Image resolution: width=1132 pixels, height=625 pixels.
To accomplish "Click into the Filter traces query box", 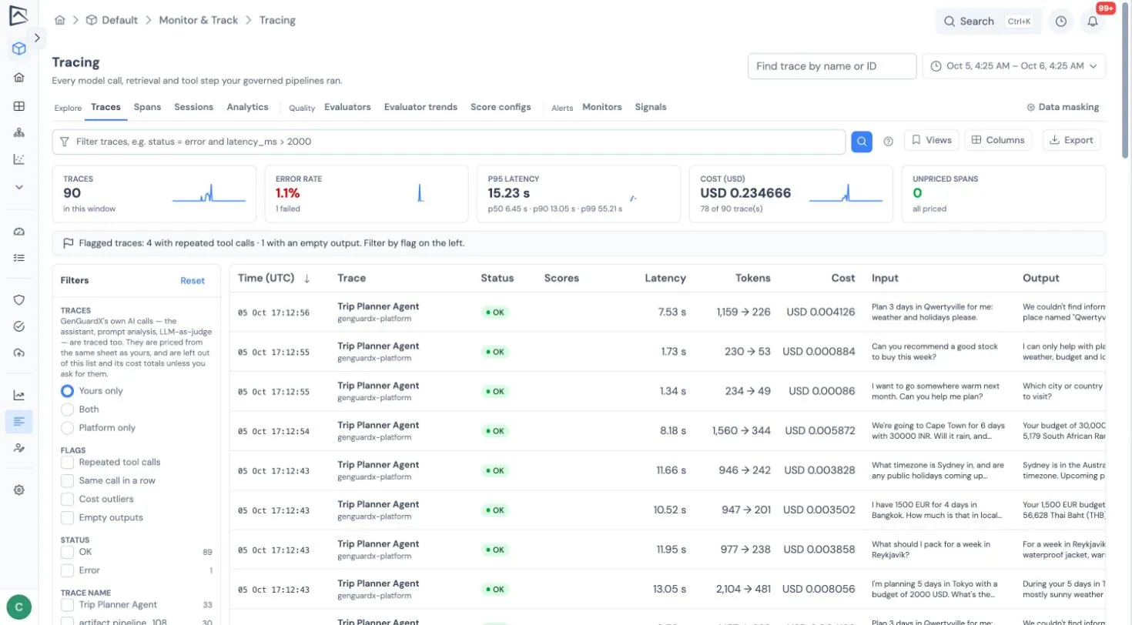I will click(449, 142).
